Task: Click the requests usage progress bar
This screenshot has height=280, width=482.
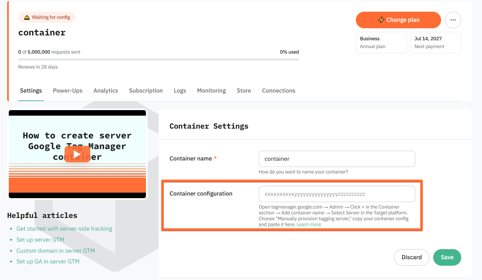Action: click(x=159, y=59)
